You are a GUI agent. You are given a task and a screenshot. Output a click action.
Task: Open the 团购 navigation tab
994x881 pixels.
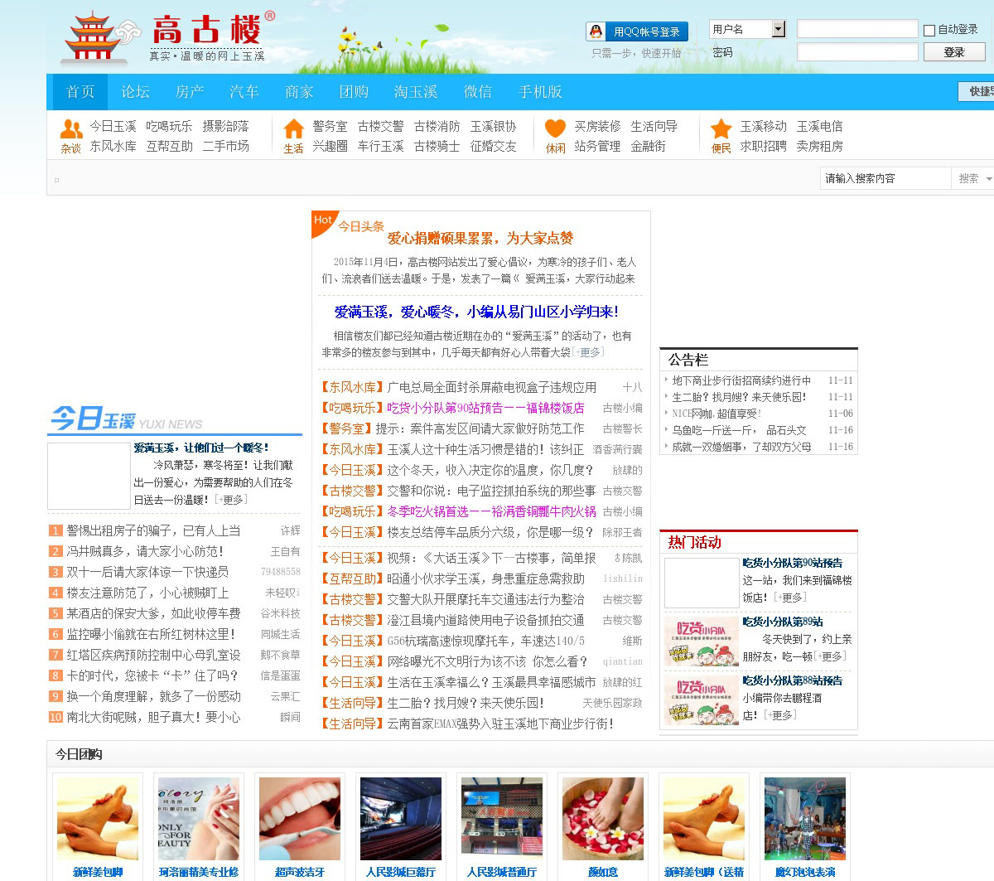point(354,92)
